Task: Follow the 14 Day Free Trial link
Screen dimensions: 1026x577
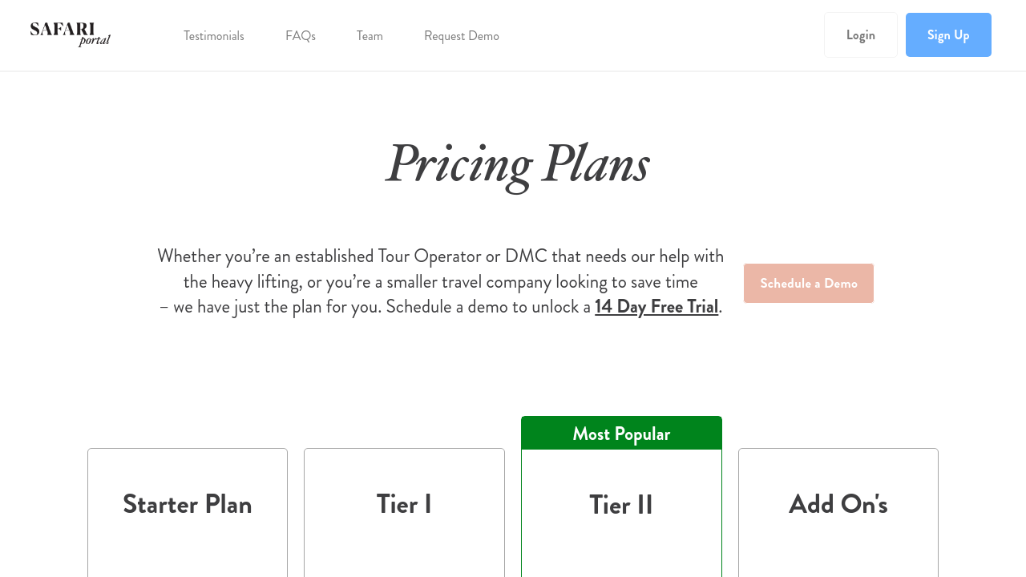Action: 656,307
